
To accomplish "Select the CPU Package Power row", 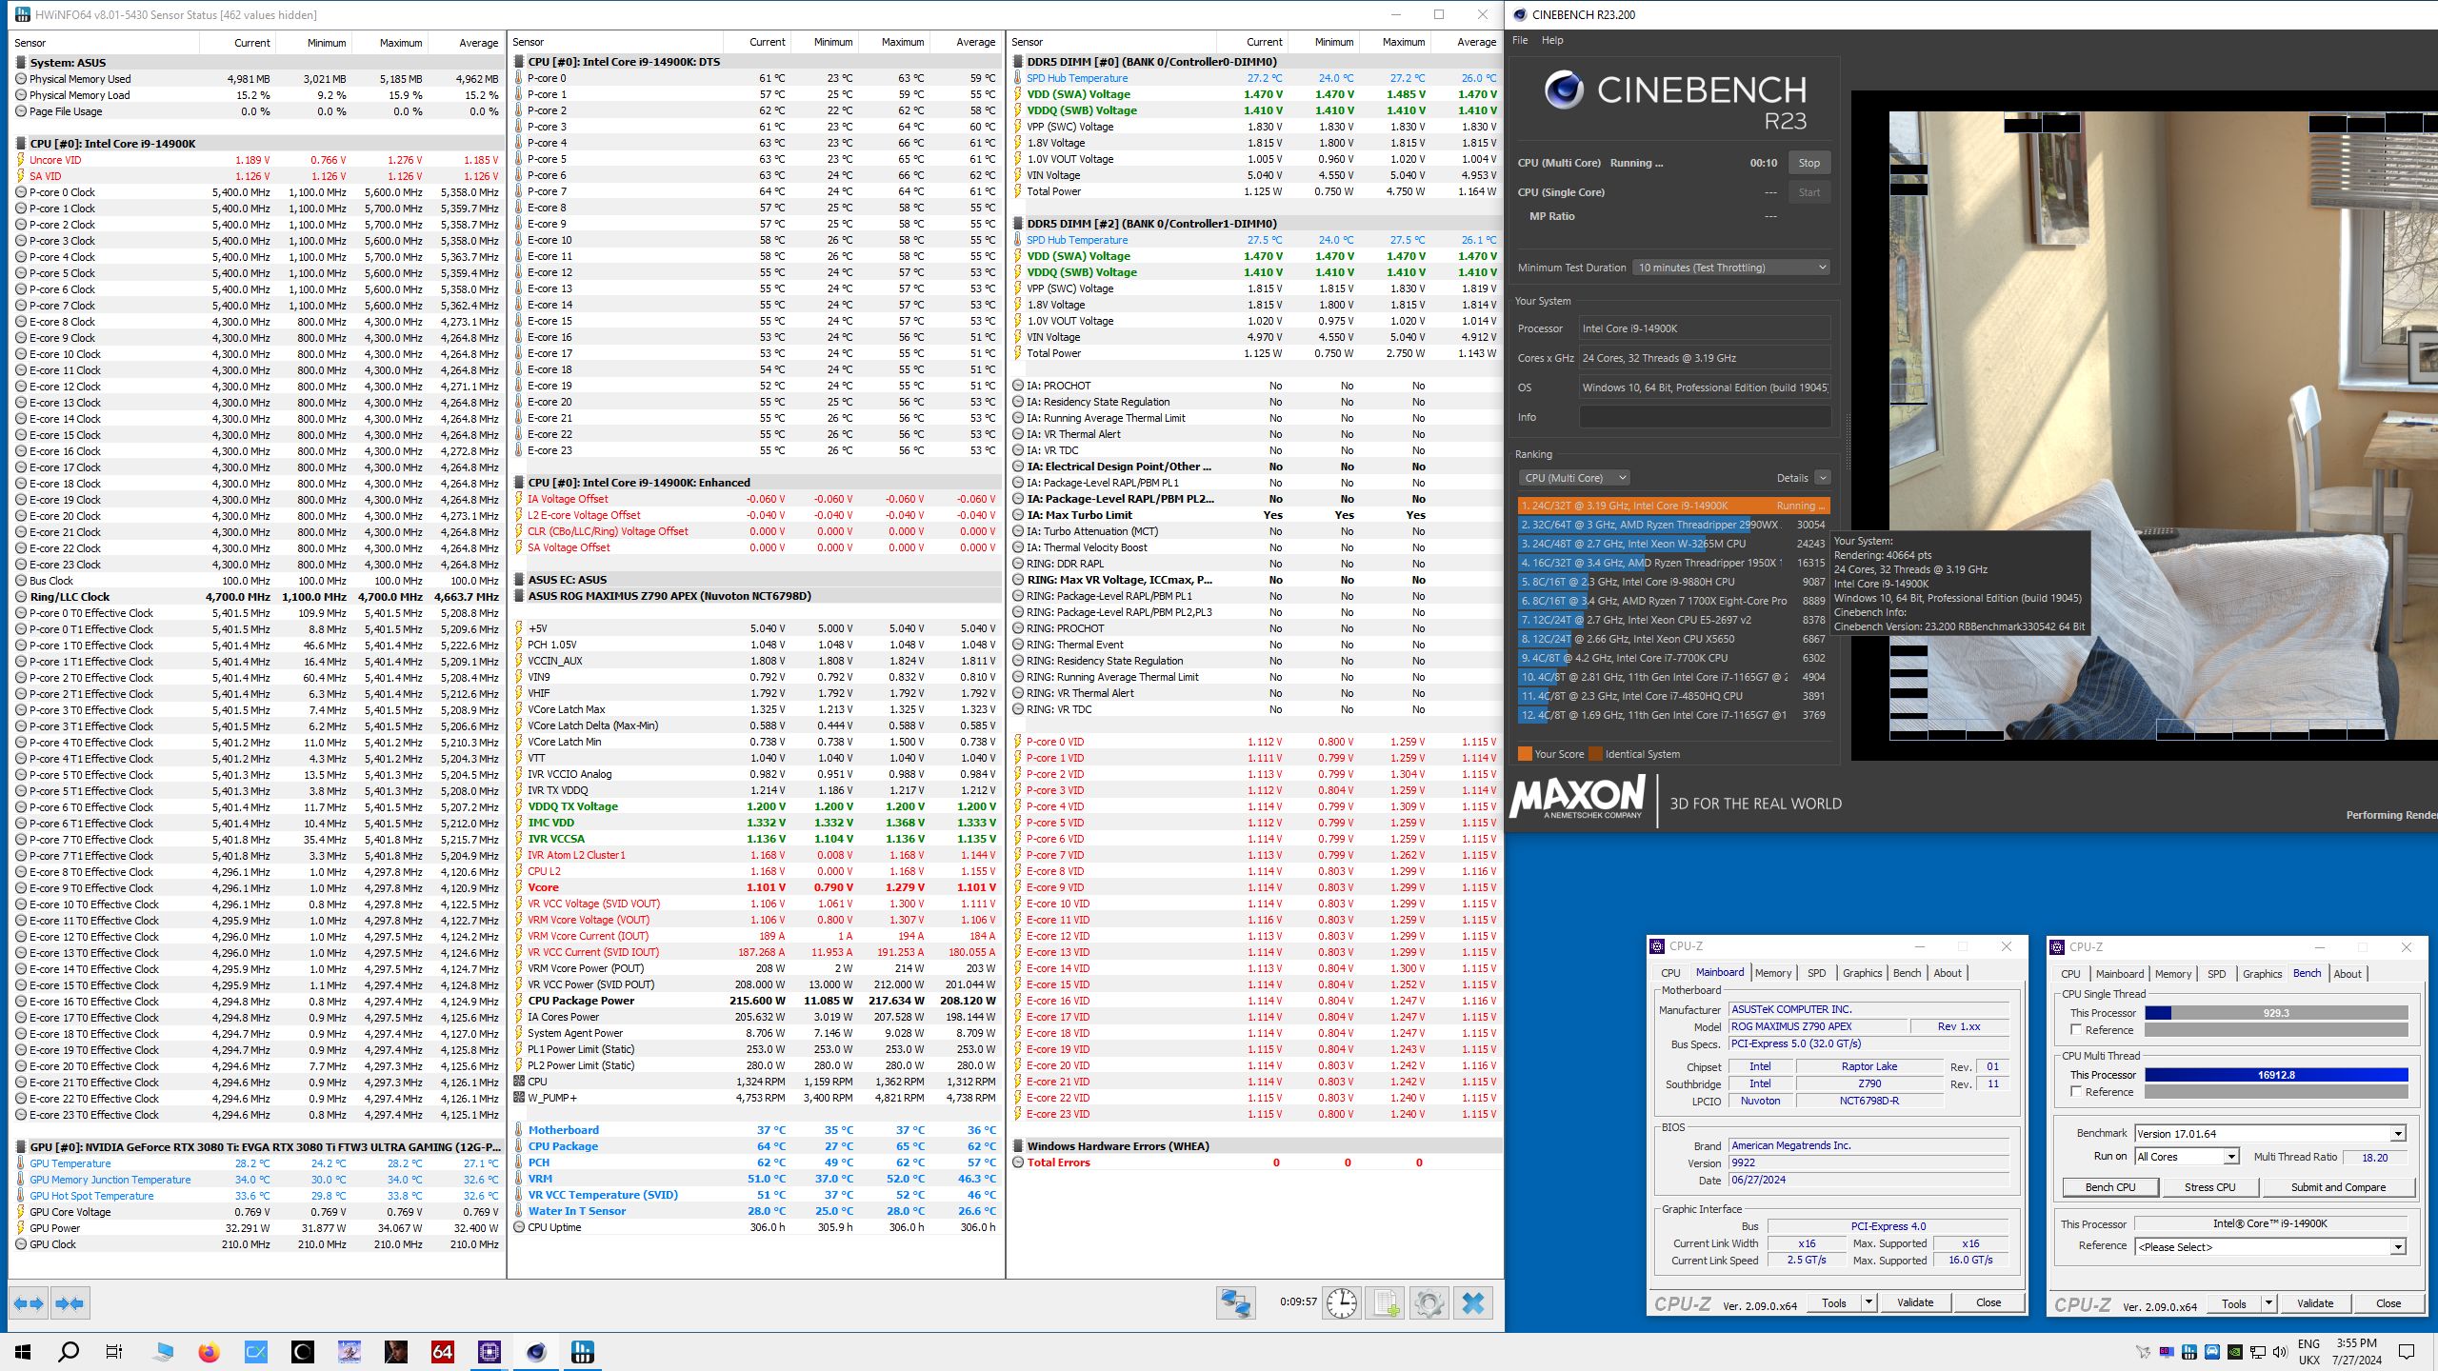I will [x=757, y=1001].
